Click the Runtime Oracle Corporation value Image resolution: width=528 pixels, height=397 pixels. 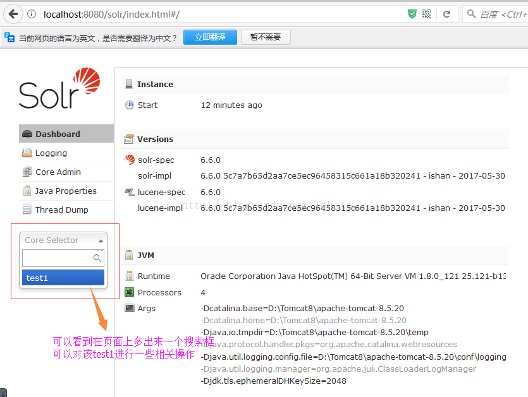pyautogui.click(x=353, y=276)
